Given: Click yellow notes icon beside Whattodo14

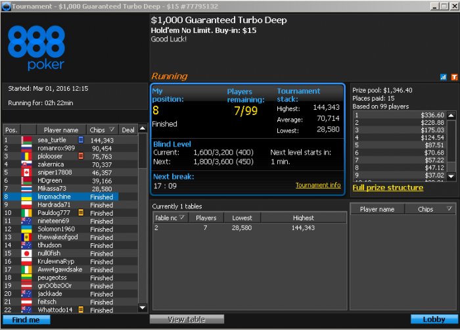Looking at the screenshot, I should pyautogui.click(x=81, y=310).
